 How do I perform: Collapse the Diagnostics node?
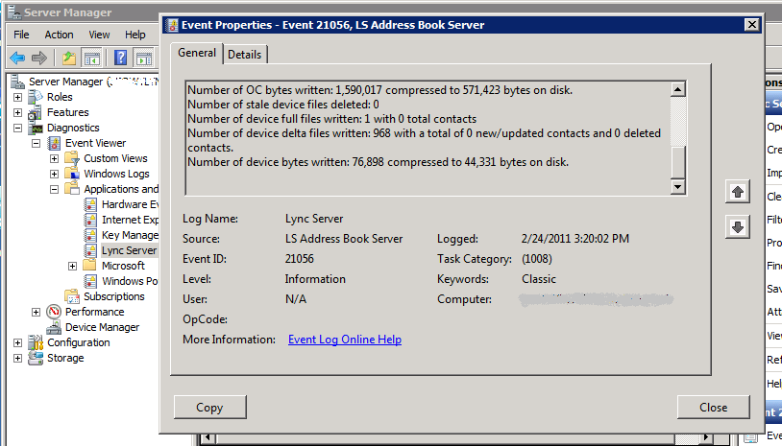click(x=18, y=128)
